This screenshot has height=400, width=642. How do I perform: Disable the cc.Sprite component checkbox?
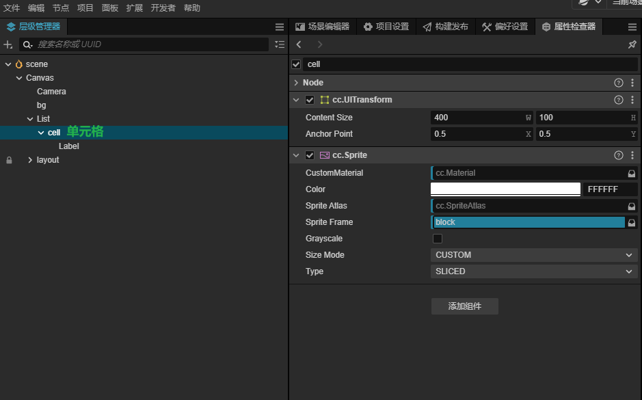pyautogui.click(x=310, y=155)
